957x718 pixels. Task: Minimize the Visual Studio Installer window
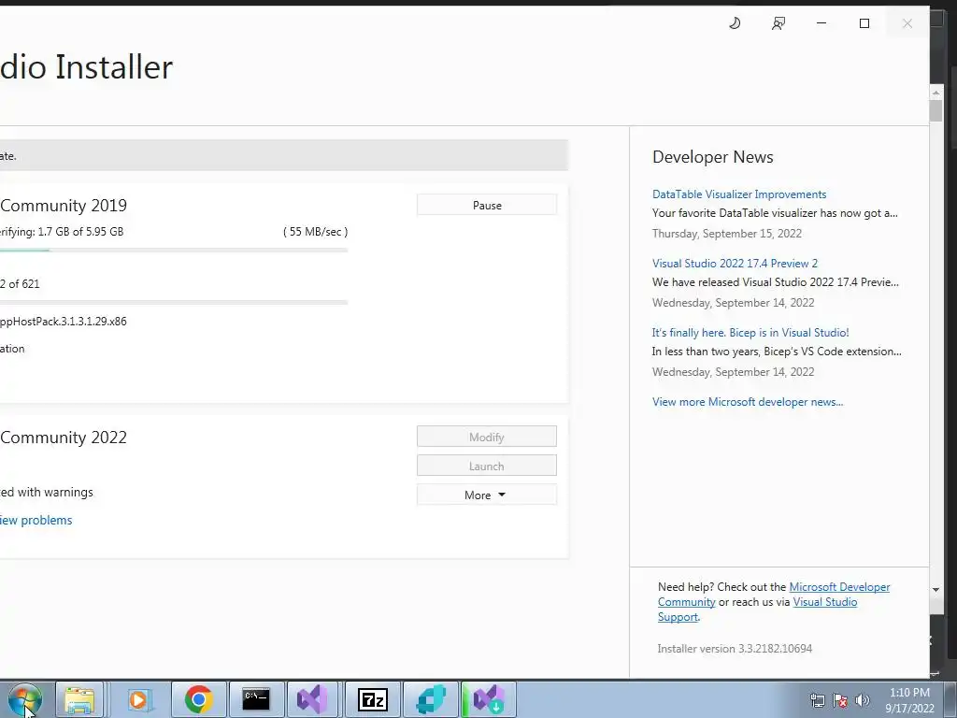click(x=821, y=23)
